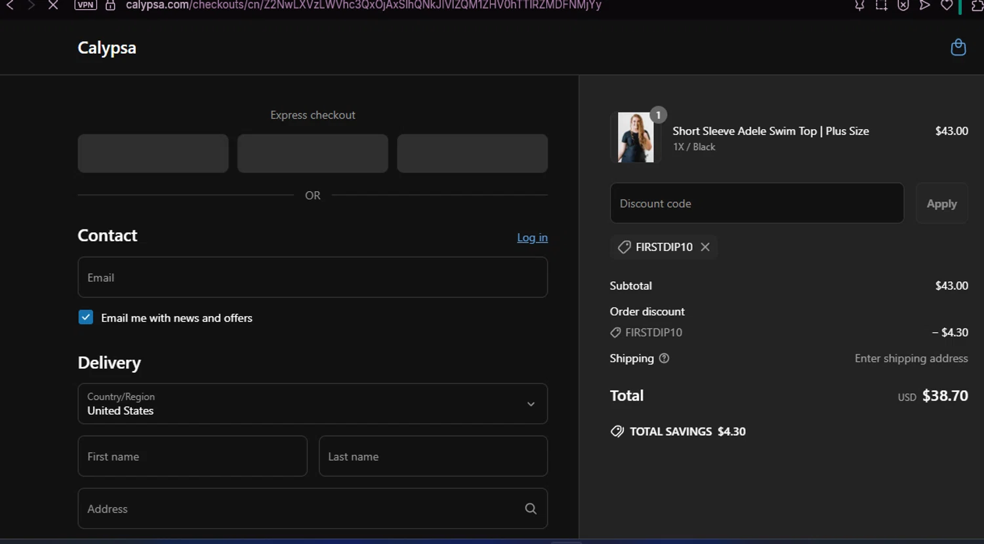Screen dimensions: 984x544
Task: Click the first express checkout button
Action: click(153, 153)
